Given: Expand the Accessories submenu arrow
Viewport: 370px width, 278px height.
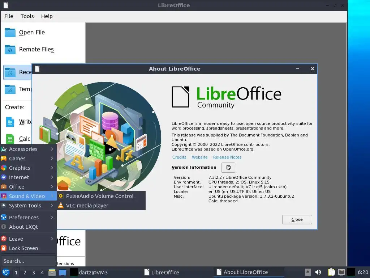Looking at the screenshot, I should (52, 149).
